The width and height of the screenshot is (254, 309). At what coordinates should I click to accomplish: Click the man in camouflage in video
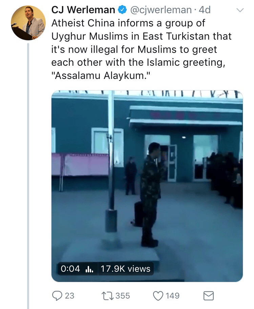pyautogui.click(x=151, y=195)
